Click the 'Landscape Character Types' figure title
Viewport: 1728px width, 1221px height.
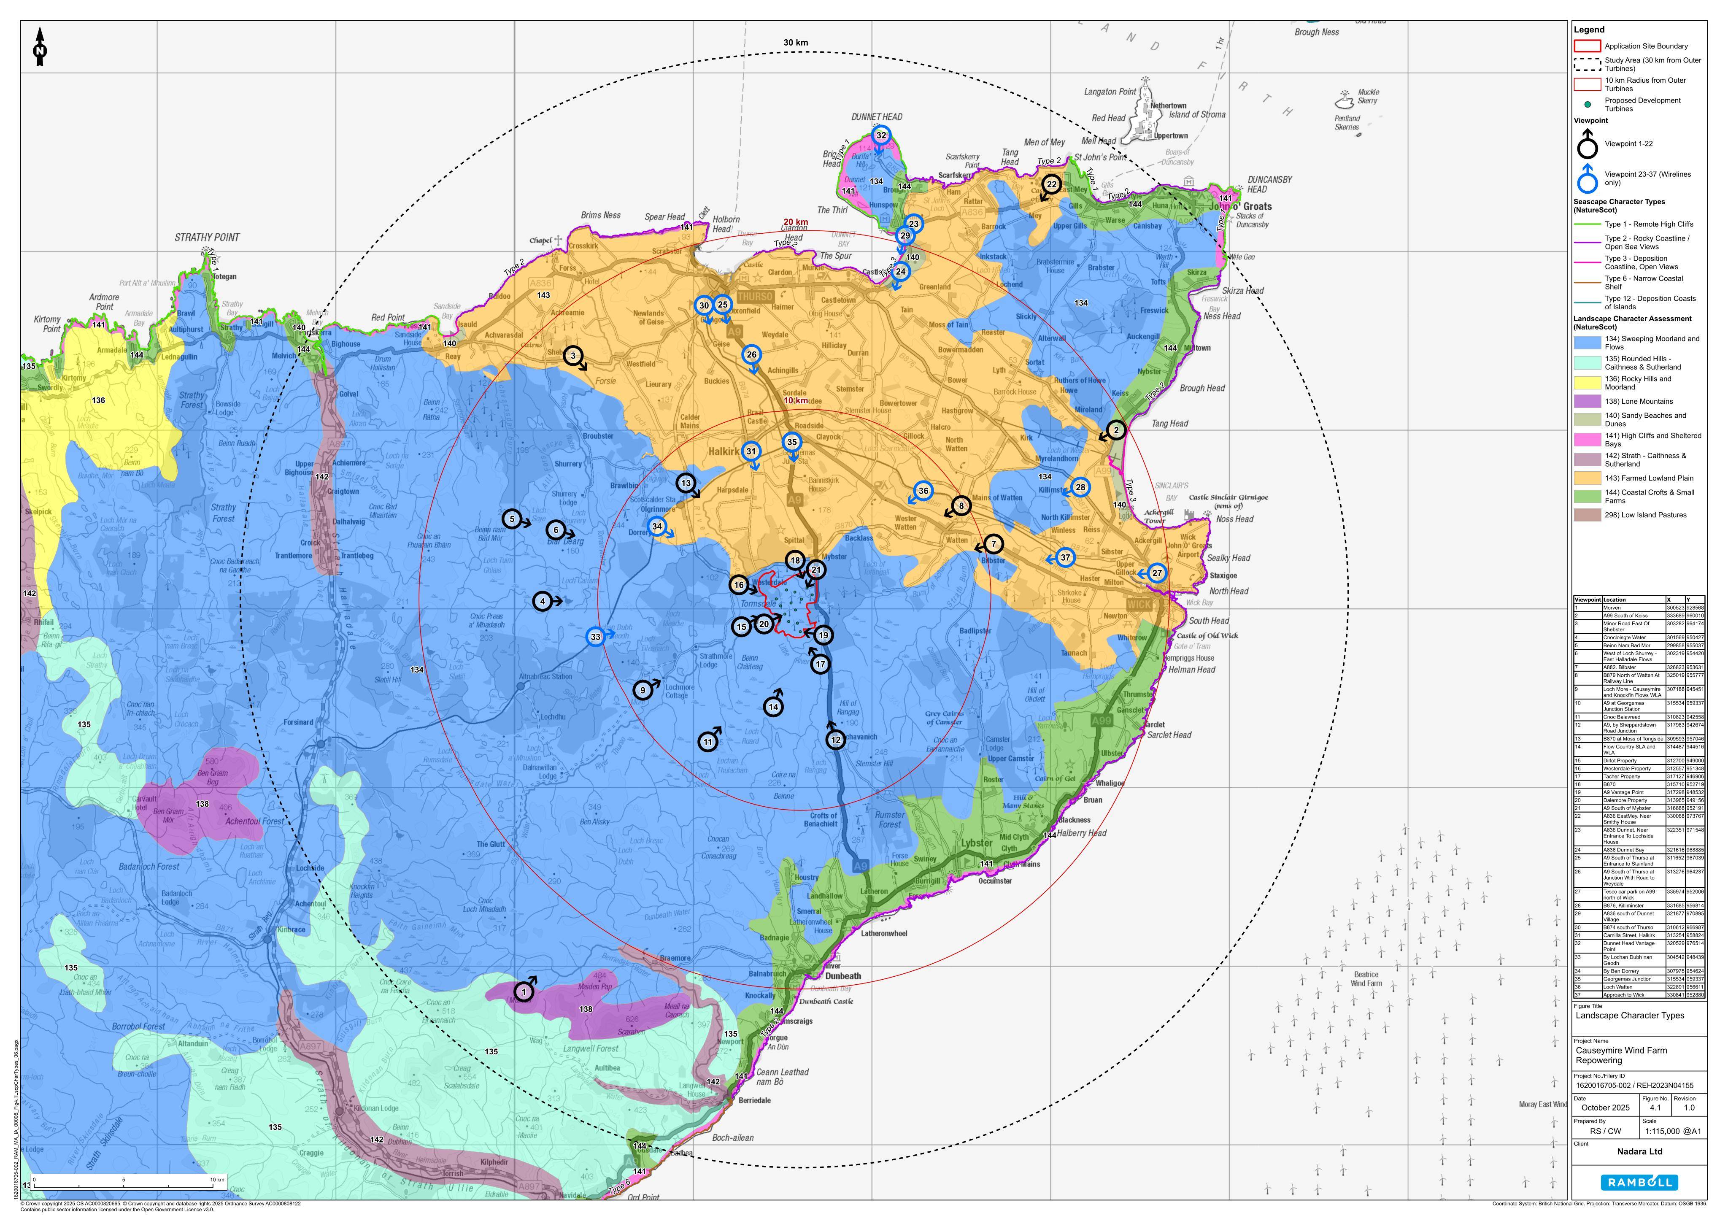click(1630, 1016)
